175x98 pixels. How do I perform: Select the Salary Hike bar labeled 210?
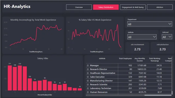(20, 78)
